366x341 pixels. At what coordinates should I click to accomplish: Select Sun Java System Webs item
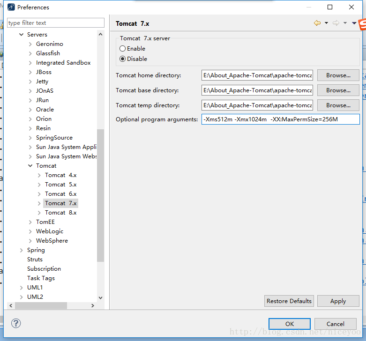click(x=66, y=156)
